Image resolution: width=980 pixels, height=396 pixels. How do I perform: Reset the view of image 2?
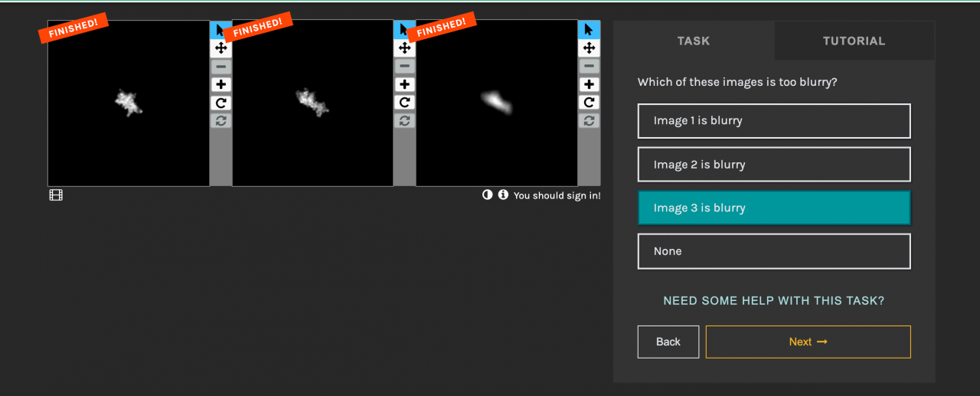pos(404,120)
